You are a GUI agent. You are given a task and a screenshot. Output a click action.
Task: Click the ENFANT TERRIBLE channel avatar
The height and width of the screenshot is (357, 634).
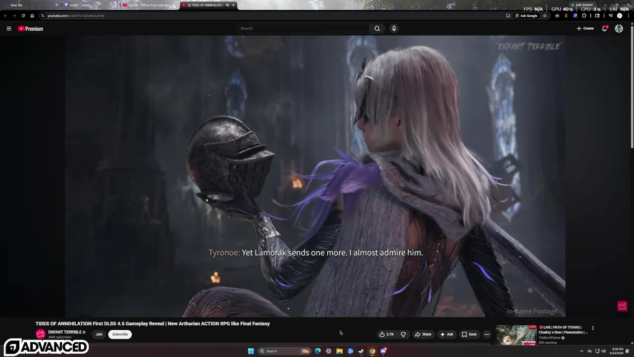(41, 334)
